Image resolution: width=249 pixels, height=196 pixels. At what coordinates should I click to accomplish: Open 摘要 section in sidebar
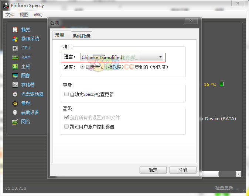[25, 29]
